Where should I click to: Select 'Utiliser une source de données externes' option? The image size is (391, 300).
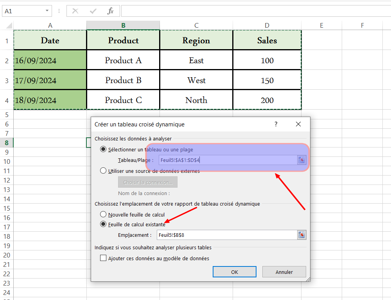point(103,170)
